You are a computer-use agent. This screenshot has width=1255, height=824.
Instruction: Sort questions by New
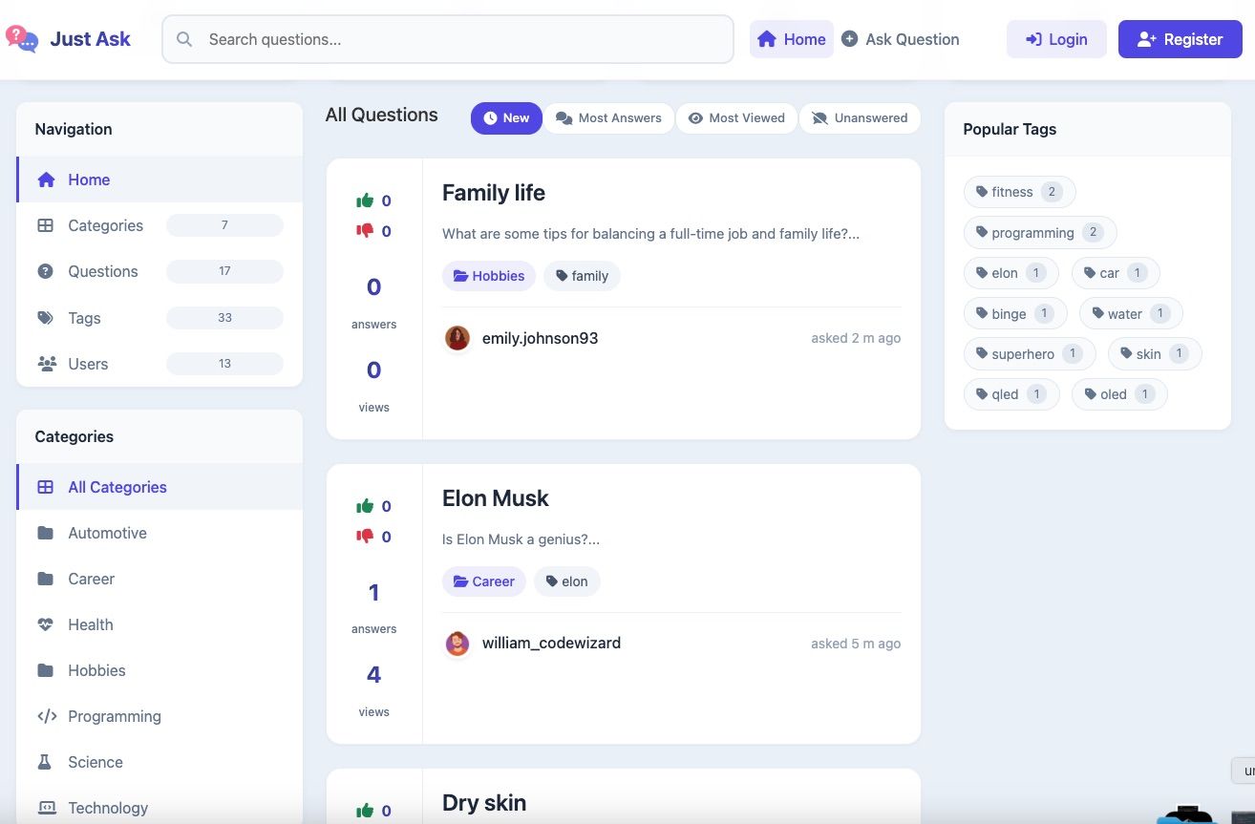506,118
